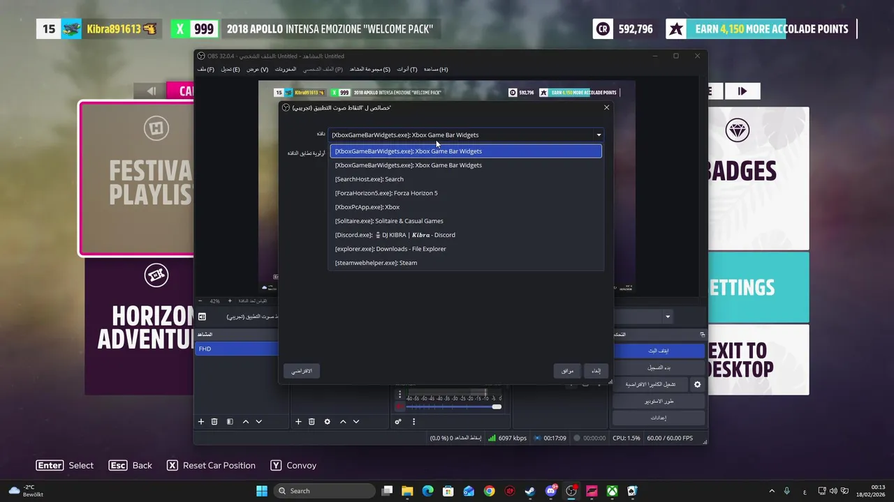Open the audio channel's three-dot options above the mute icon
This screenshot has width=894, height=502.
[400, 395]
